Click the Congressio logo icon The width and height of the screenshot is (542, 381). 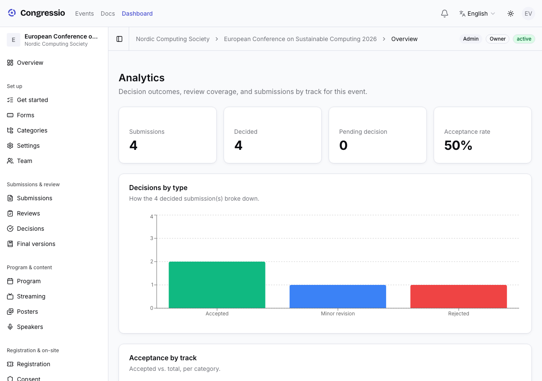pyautogui.click(x=12, y=13)
